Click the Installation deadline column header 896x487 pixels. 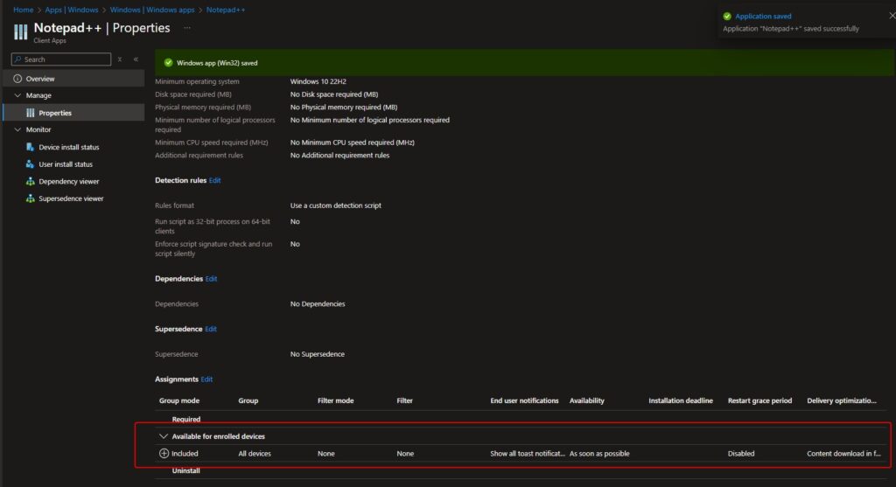pyautogui.click(x=681, y=400)
